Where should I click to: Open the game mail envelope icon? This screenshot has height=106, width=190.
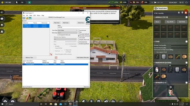pyautogui.click(x=2, y=19)
